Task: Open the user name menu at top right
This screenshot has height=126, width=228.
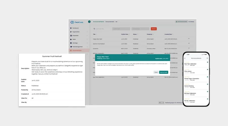Action: [191, 22]
